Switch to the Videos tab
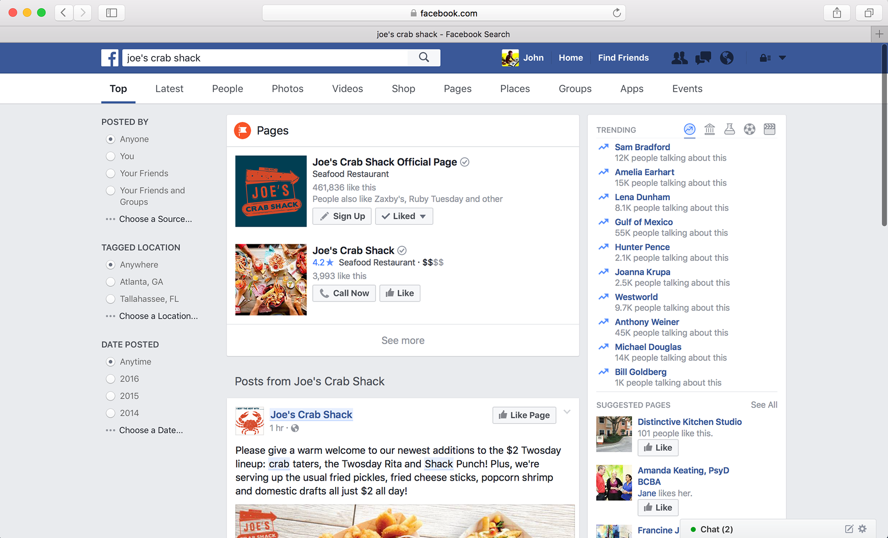This screenshot has height=538, width=888. (347, 88)
